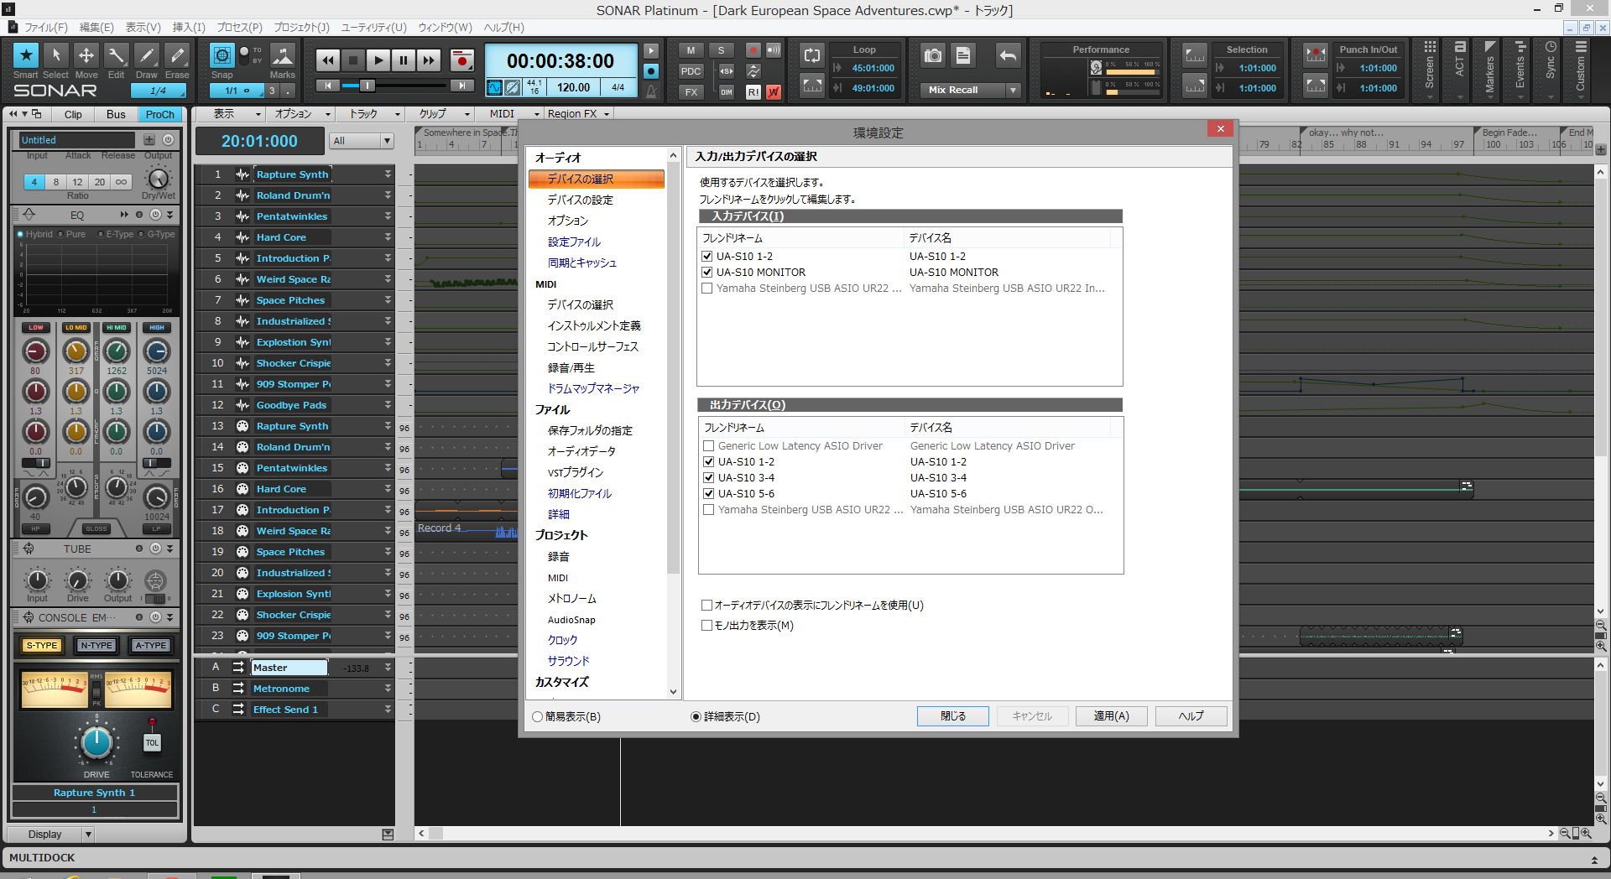This screenshot has width=1611, height=879.
Task: Adjust the console DRIVE knob
Action: [x=96, y=743]
